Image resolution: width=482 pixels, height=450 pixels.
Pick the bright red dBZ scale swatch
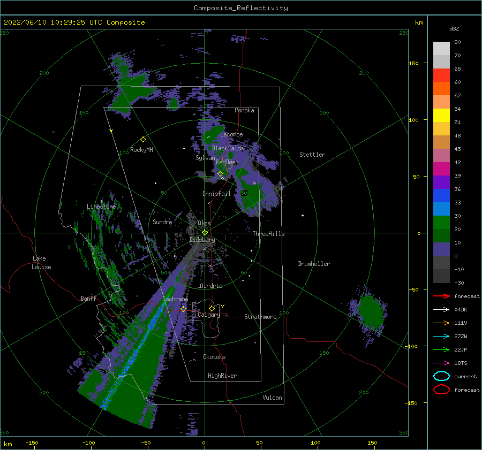(x=441, y=75)
